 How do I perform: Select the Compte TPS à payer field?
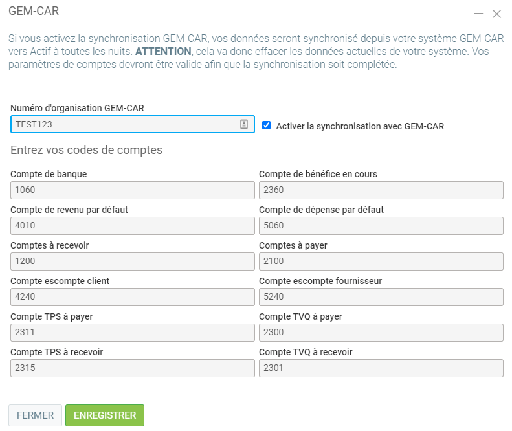[133, 333]
